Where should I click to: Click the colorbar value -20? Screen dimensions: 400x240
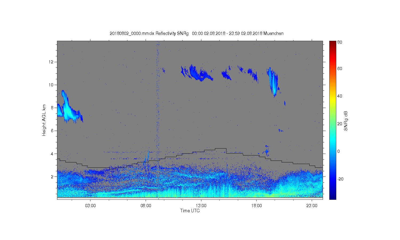pyautogui.click(x=340, y=179)
